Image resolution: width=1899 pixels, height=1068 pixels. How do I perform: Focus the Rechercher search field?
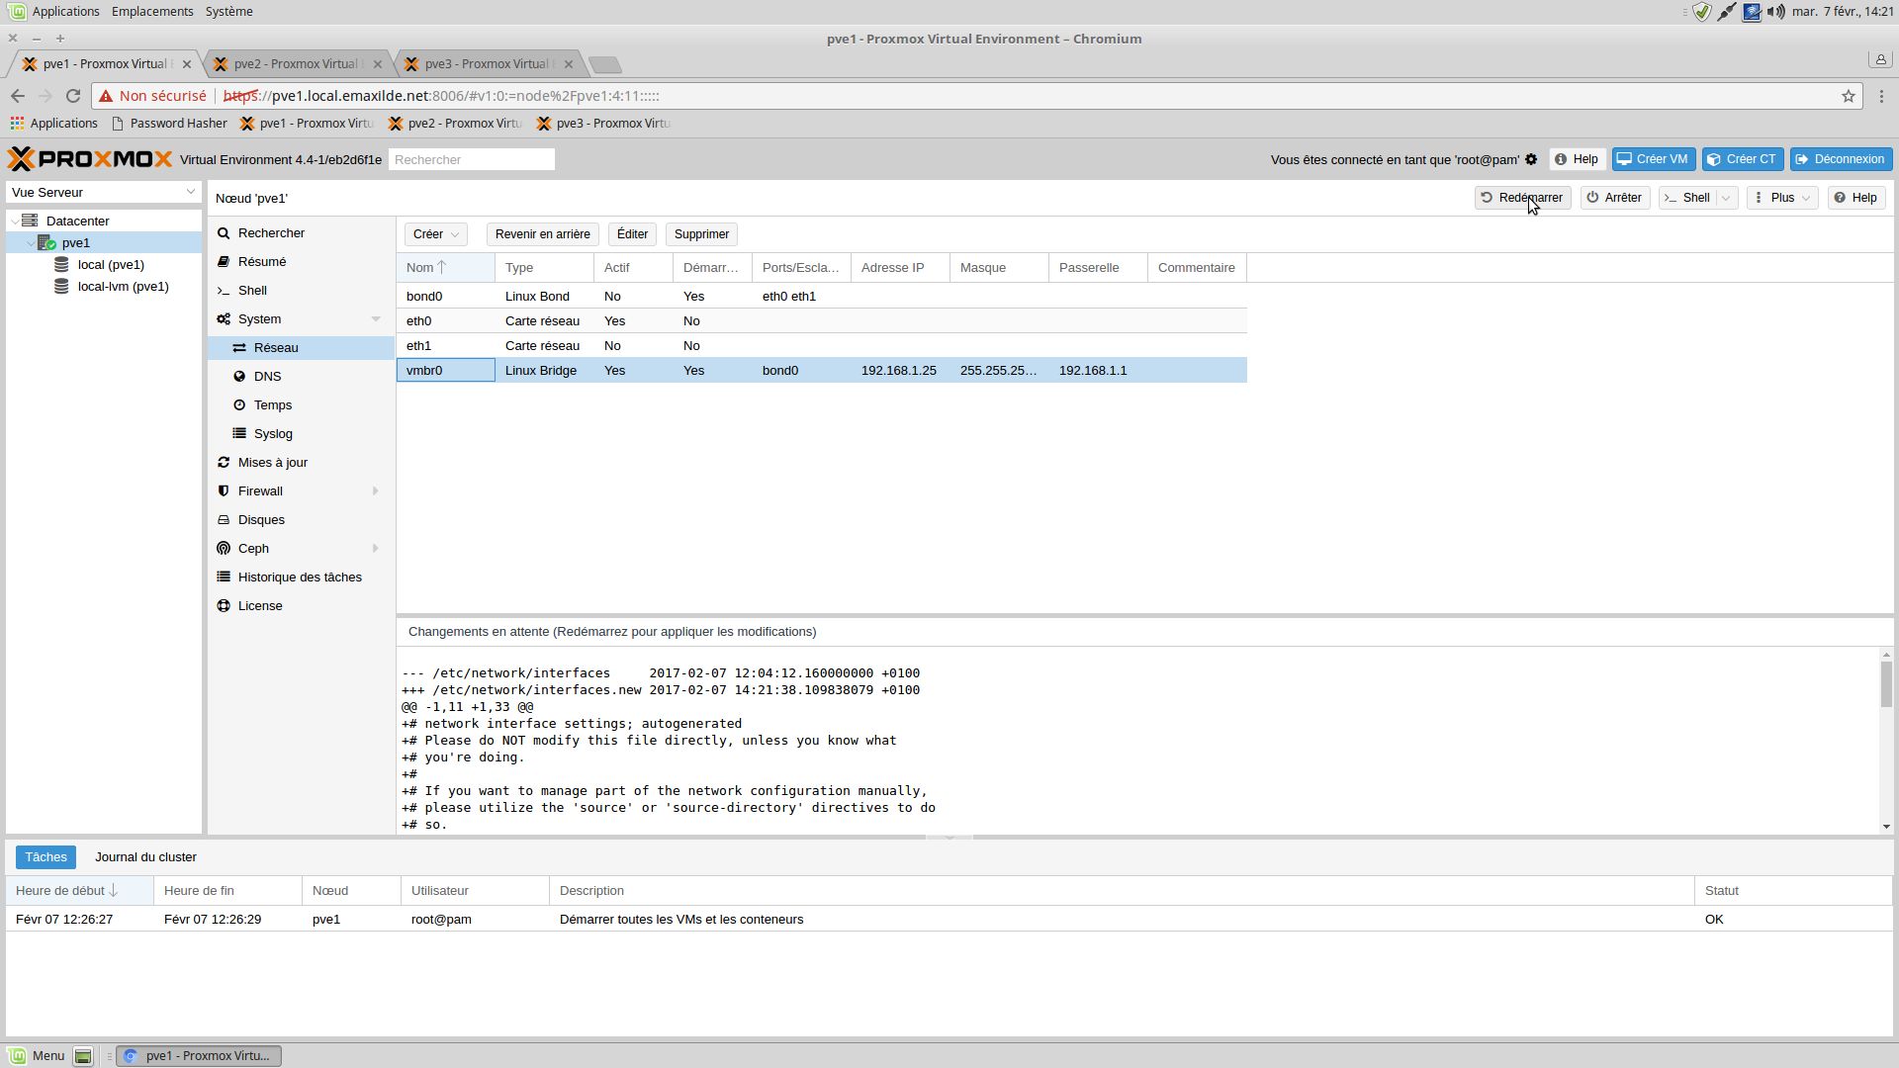(x=471, y=159)
